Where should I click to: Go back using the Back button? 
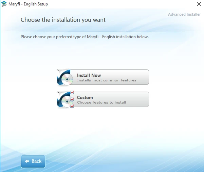[x=33, y=161]
